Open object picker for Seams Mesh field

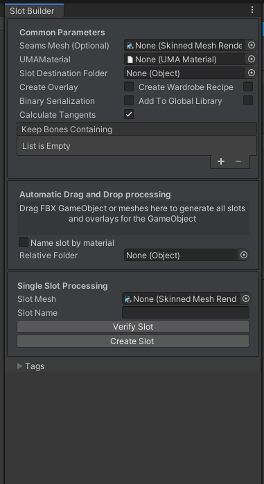tap(252, 46)
